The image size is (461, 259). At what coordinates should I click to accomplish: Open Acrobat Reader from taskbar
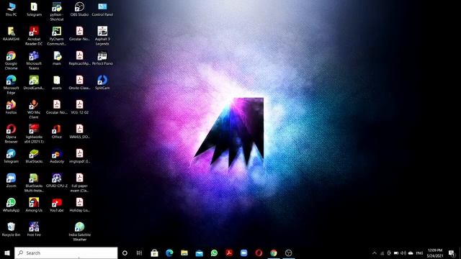click(229, 253)
